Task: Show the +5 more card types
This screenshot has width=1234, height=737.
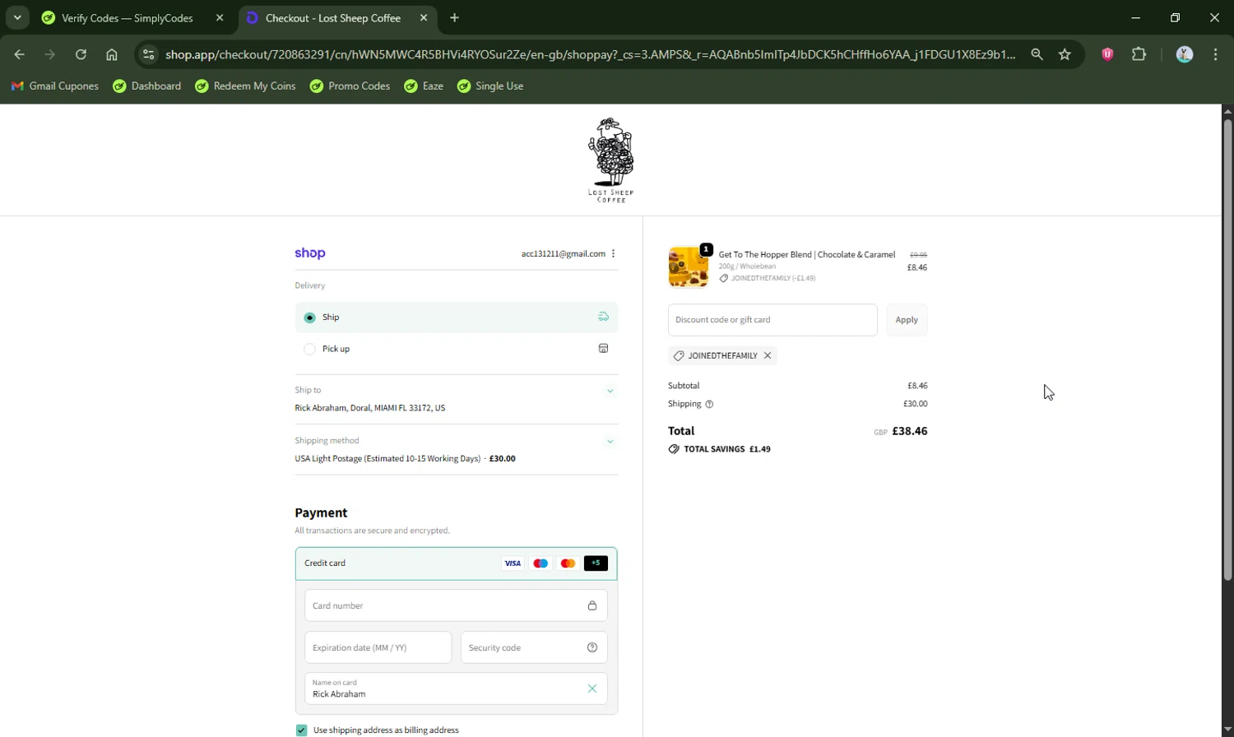Action: coord(596,563)
